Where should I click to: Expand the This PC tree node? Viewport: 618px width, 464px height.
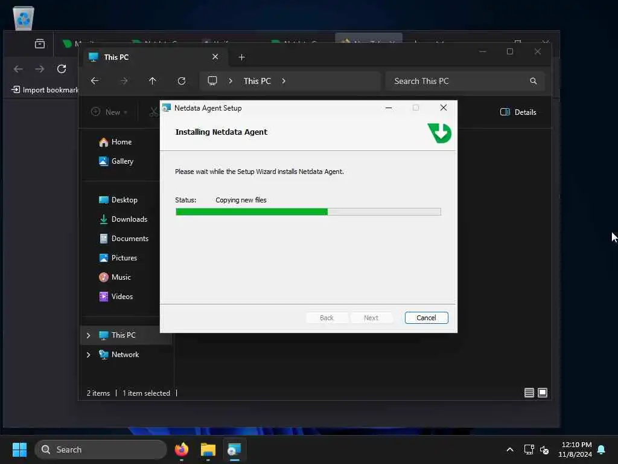[x=88, y=335]
